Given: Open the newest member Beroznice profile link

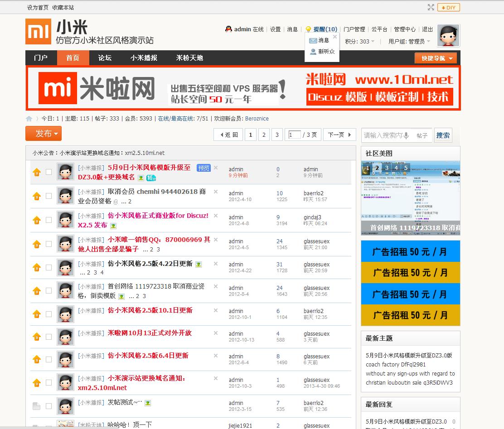Looking at the screenshot, I should [257, 119].
